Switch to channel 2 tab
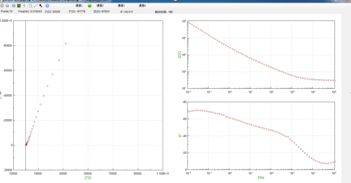This screenshot has height=183, width=351. pos(100,5)
